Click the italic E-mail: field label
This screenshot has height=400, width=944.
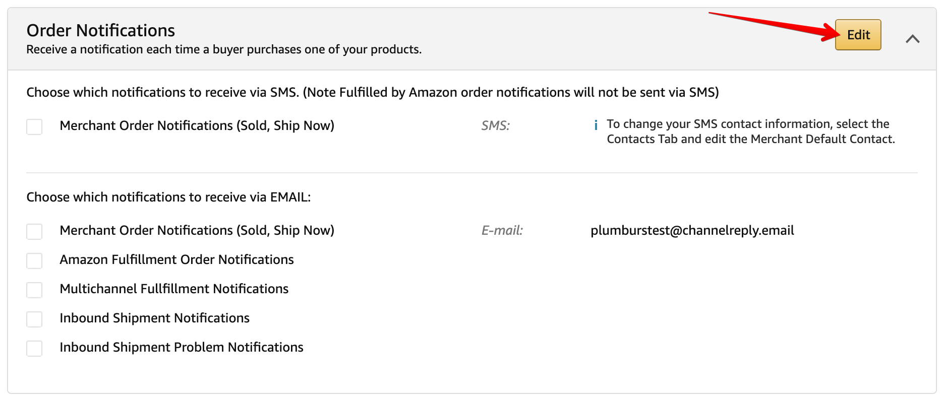click(502, 230)
